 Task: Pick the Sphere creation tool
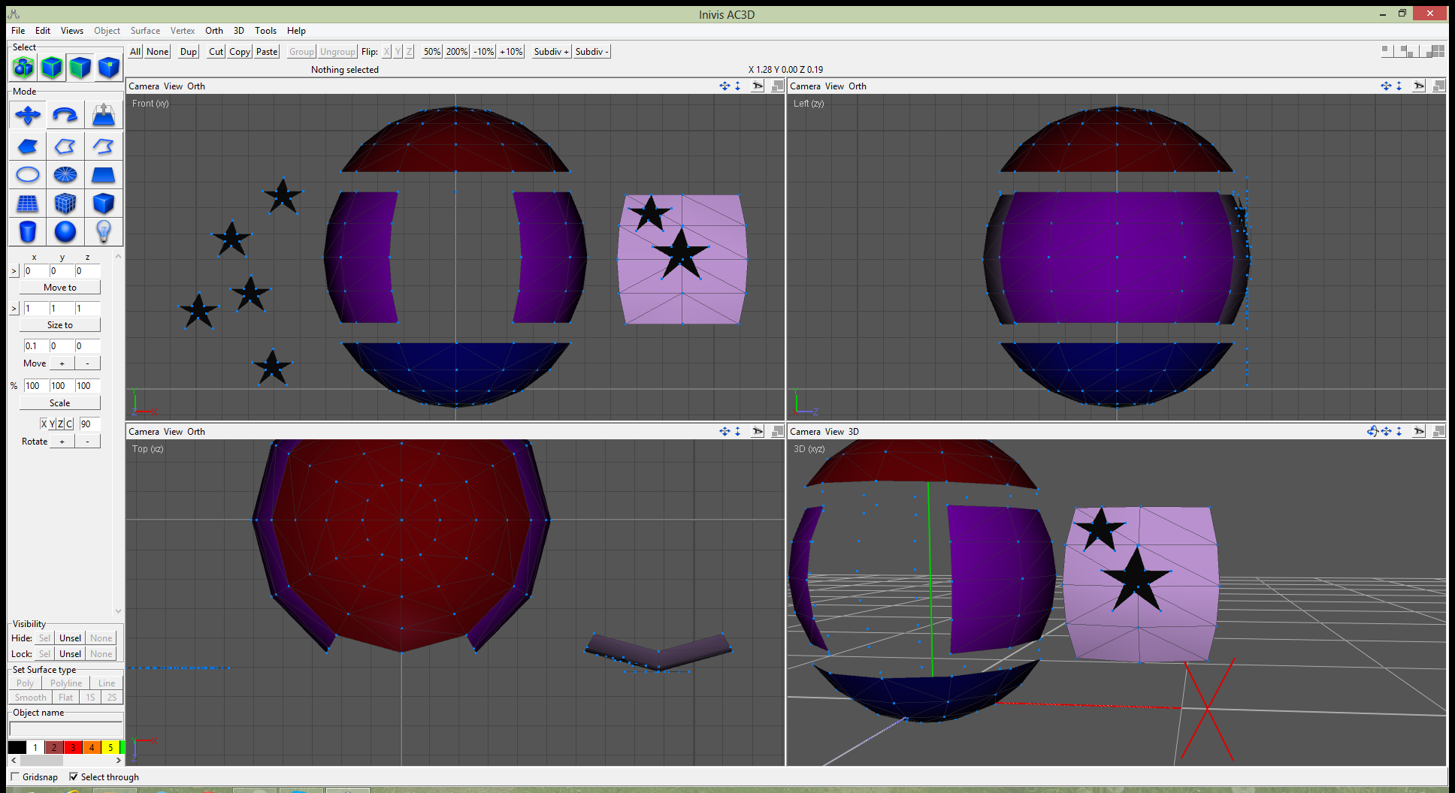point(65,232)
